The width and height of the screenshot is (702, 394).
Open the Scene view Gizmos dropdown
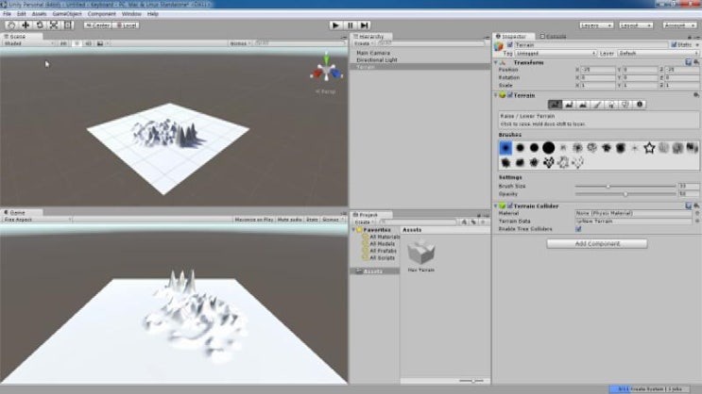tap(240, 43)
